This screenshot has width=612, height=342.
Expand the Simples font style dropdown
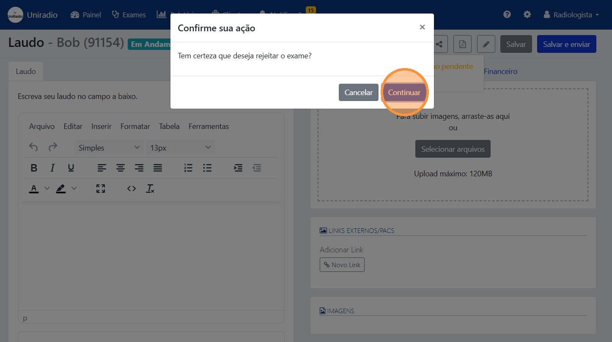coord(109,148)
